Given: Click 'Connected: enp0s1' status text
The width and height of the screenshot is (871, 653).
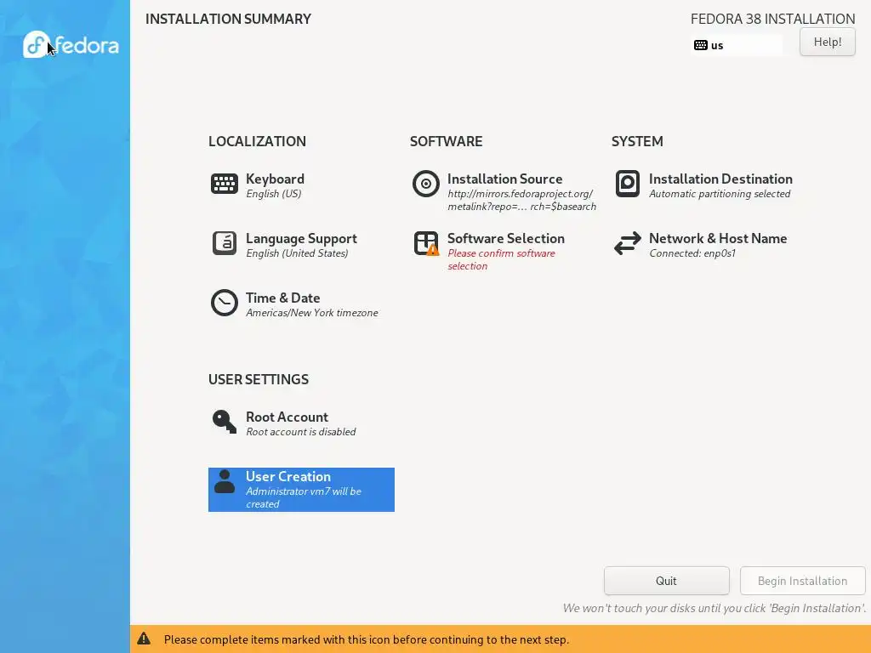Looking at the screenshot, I should (x=692, y=253).
